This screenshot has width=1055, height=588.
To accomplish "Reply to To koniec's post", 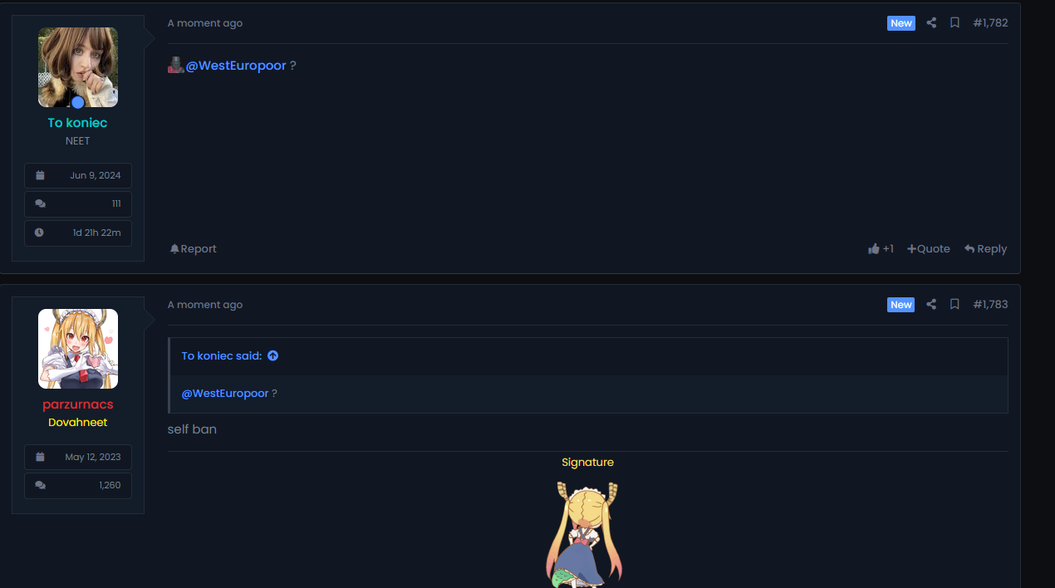I will pyautogui.click(x=985, y=248).
